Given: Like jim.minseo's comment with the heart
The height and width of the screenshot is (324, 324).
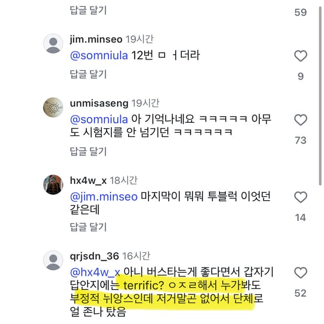Looking at the screenshot, I should (300, 56).
